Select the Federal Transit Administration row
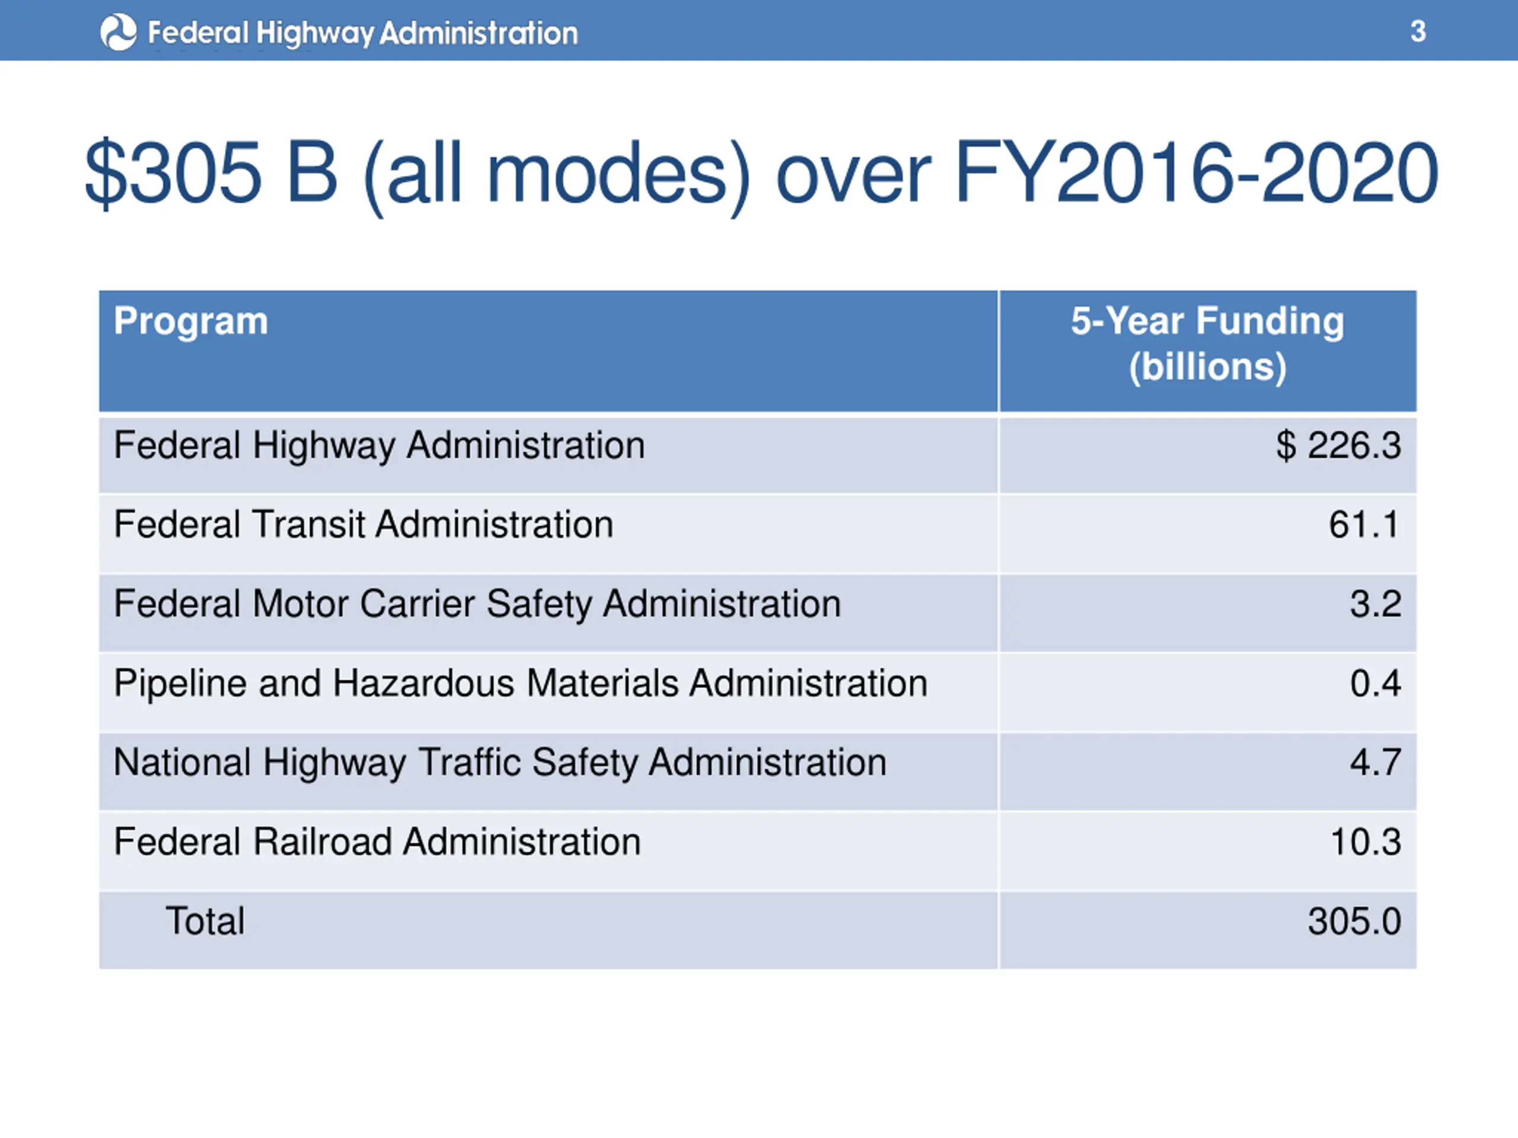 coord(363,525)
